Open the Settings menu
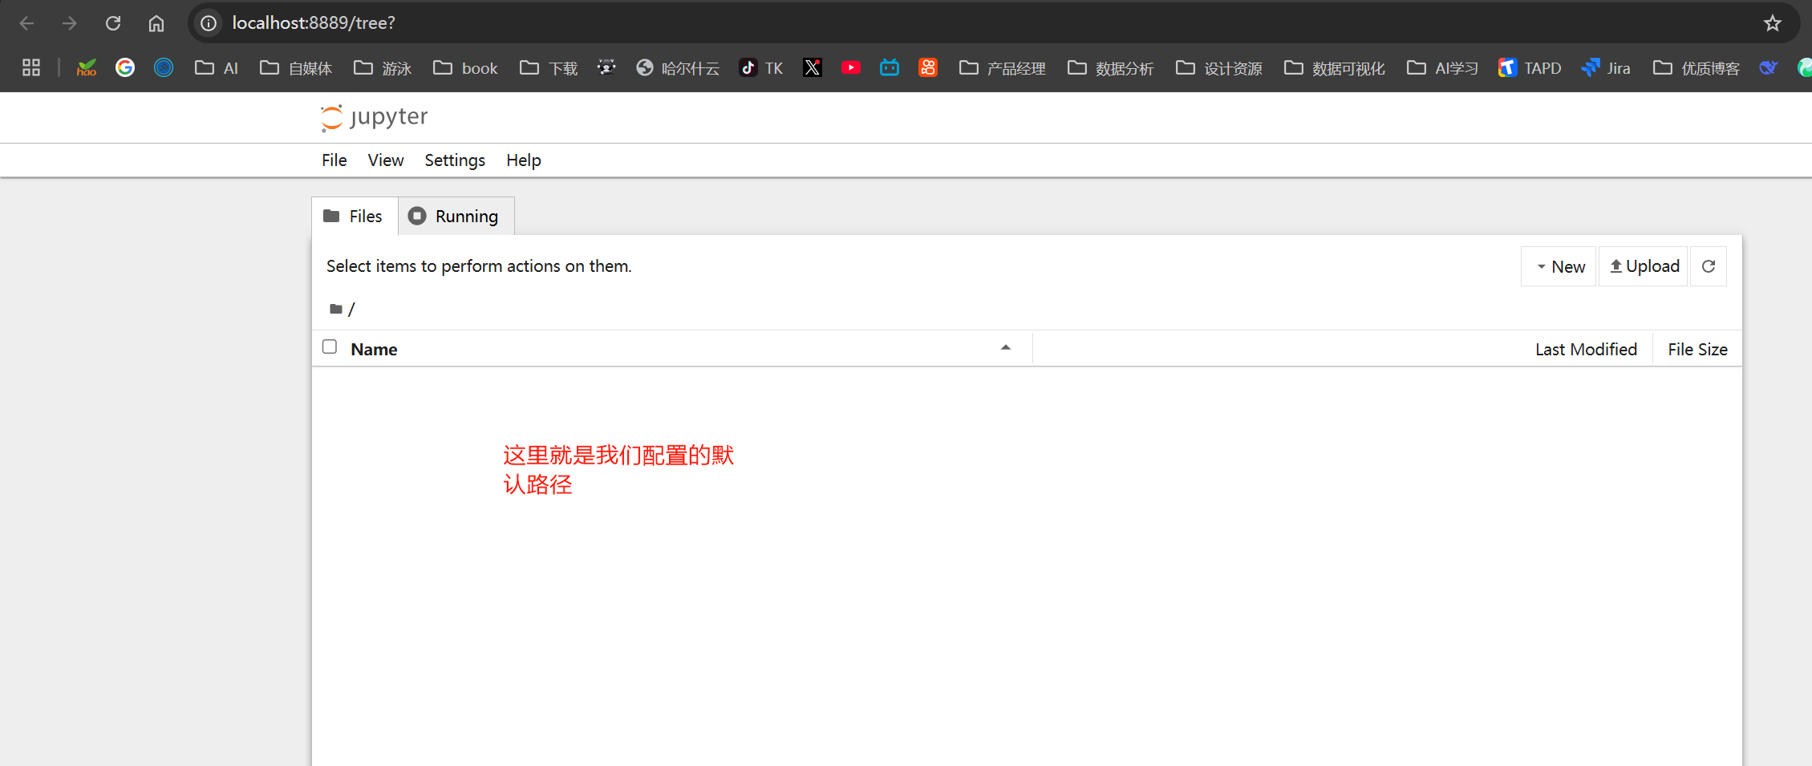This screenshot has width=1812, height=766. coord(455,160)
